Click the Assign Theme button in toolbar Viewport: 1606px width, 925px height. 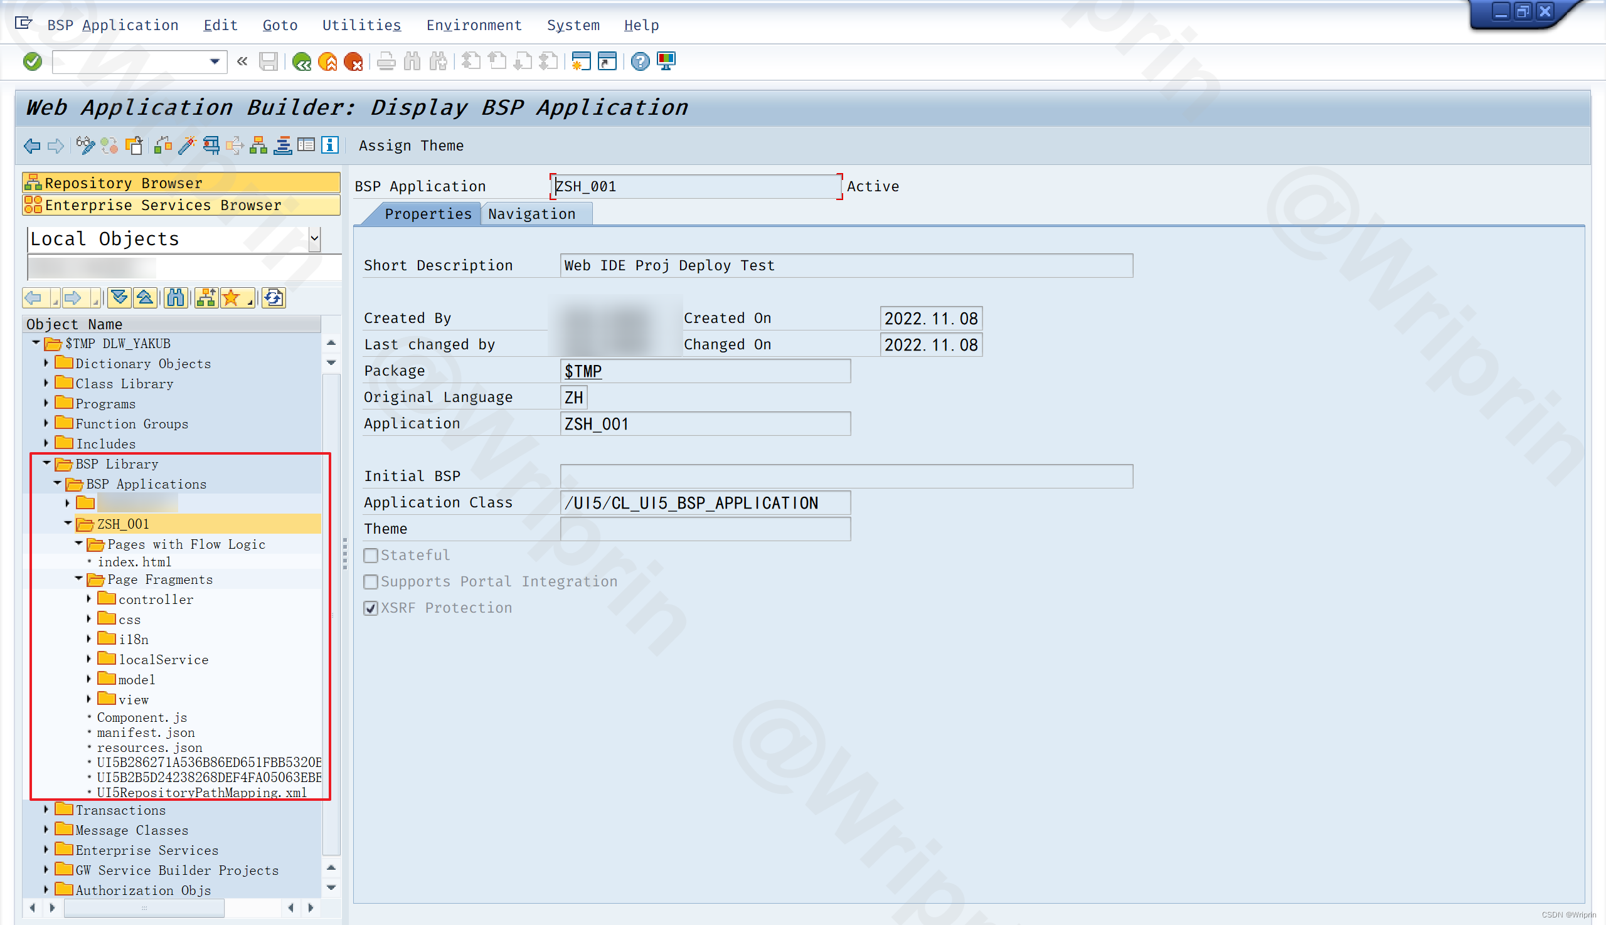tap(409, 145)
